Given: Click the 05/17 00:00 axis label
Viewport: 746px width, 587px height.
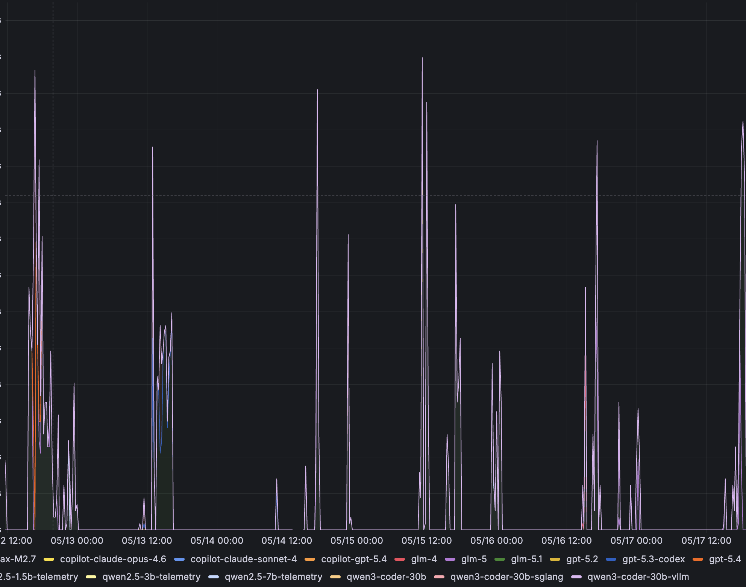Looking at the screenshot, I should [x=637, y=541].
